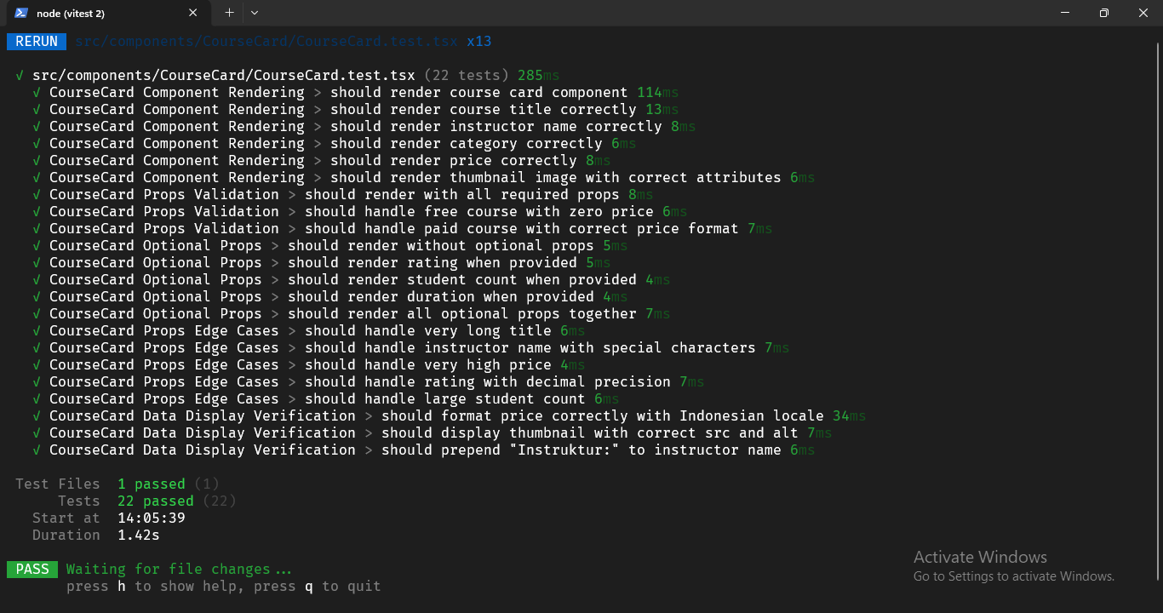Viewport: 1163px width, 613px height.
Task: Click checkmark beside "should render rating when provided"
Action: pos(37,263)
